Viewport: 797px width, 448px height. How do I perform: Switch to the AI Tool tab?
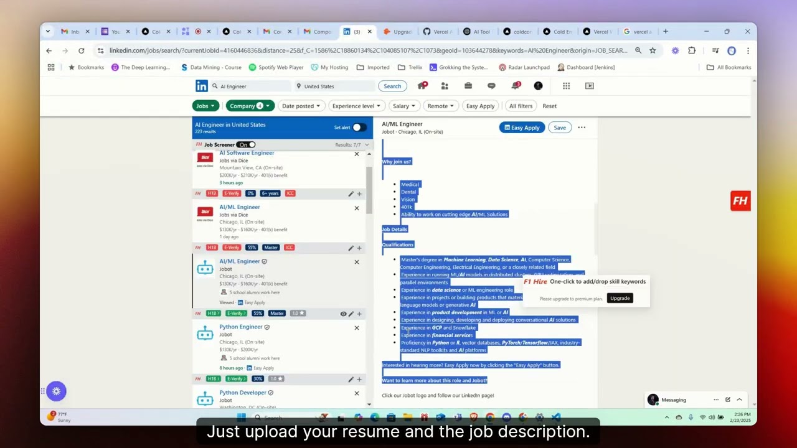point(478,32)
